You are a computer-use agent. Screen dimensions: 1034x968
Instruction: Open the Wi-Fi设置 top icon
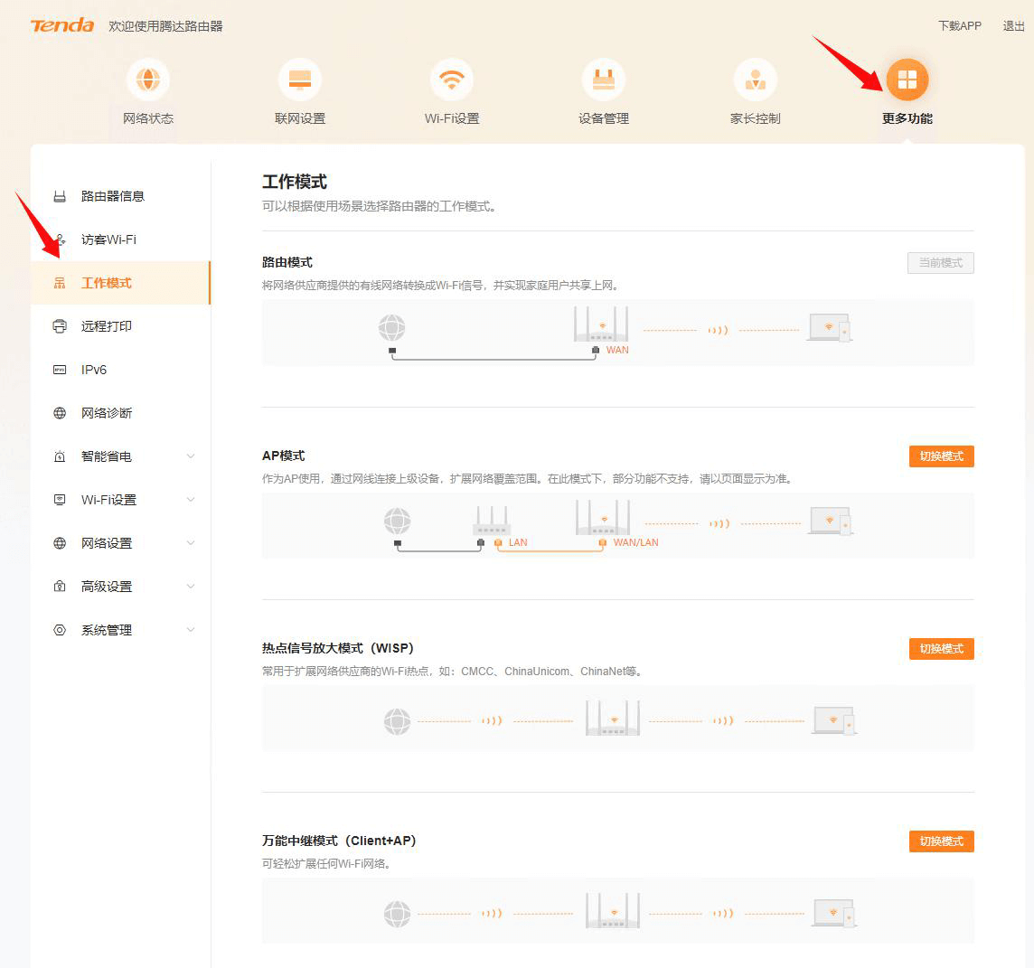pos(452,80)
